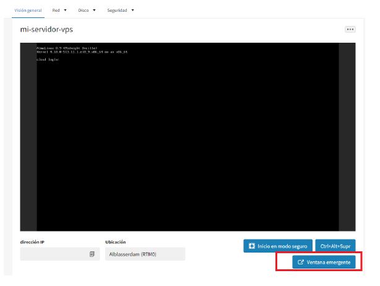This screenshot has width=380, height=286.
Task: Copy the IP address with copy icon
Action: (x=92, y=254)
